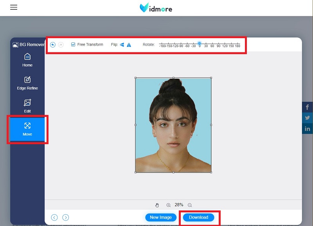Image resolution: width=313 pixels, height=226 pixels.
Task: Share the page on Twitter
Action: [x=308, y=118]
